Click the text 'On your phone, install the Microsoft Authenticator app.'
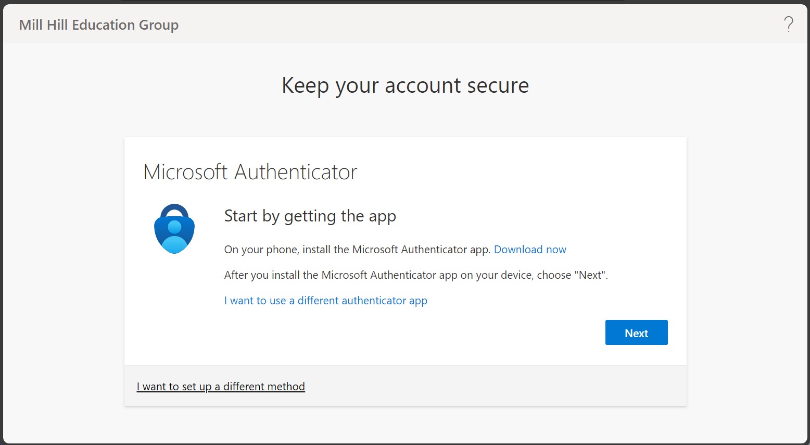810x445 pixels. 358,250
